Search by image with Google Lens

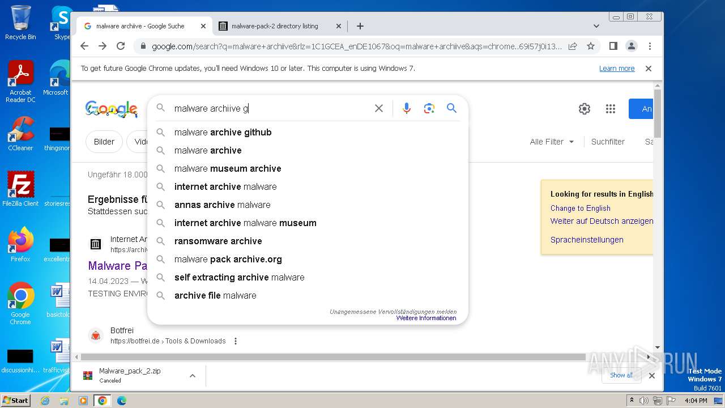click(x=429, y=108)
